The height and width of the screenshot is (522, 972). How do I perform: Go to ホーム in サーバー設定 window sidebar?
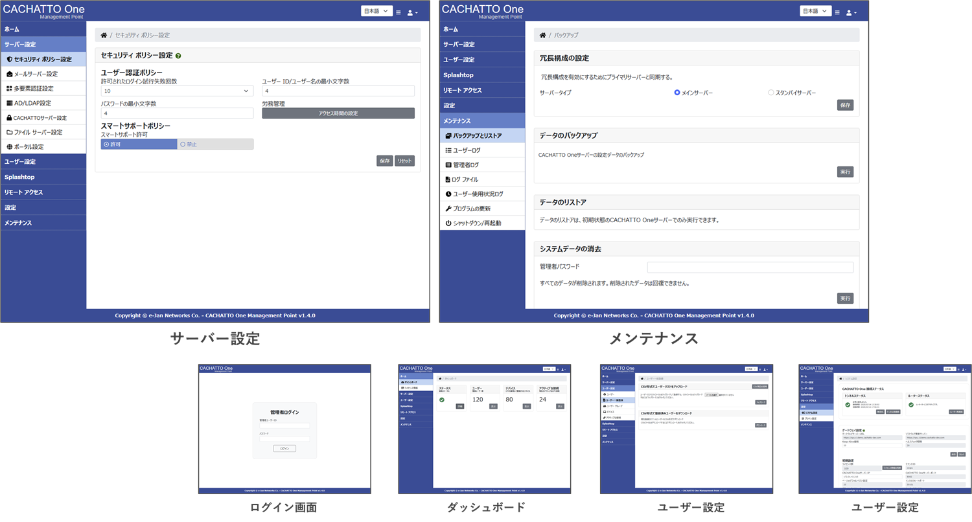[43, 29]
